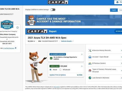Screen dimensions: 122x91
Task: Click the wrench Service History icon
Action: click(x=90, y=50)
